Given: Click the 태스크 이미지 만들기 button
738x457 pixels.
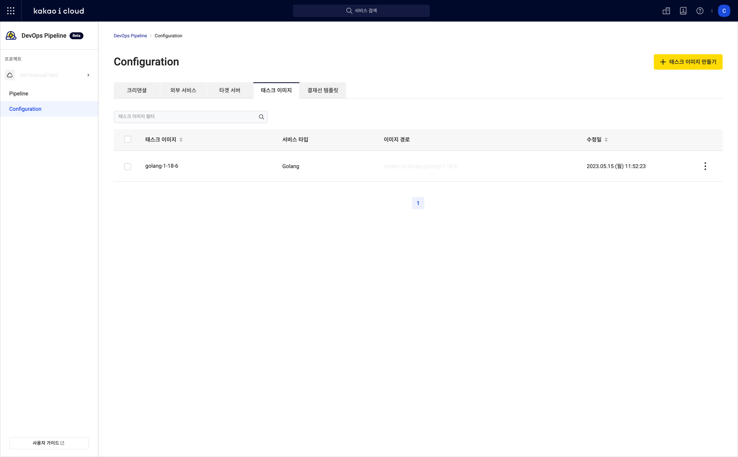Looking at the screenshot, I should click(688, 62).
